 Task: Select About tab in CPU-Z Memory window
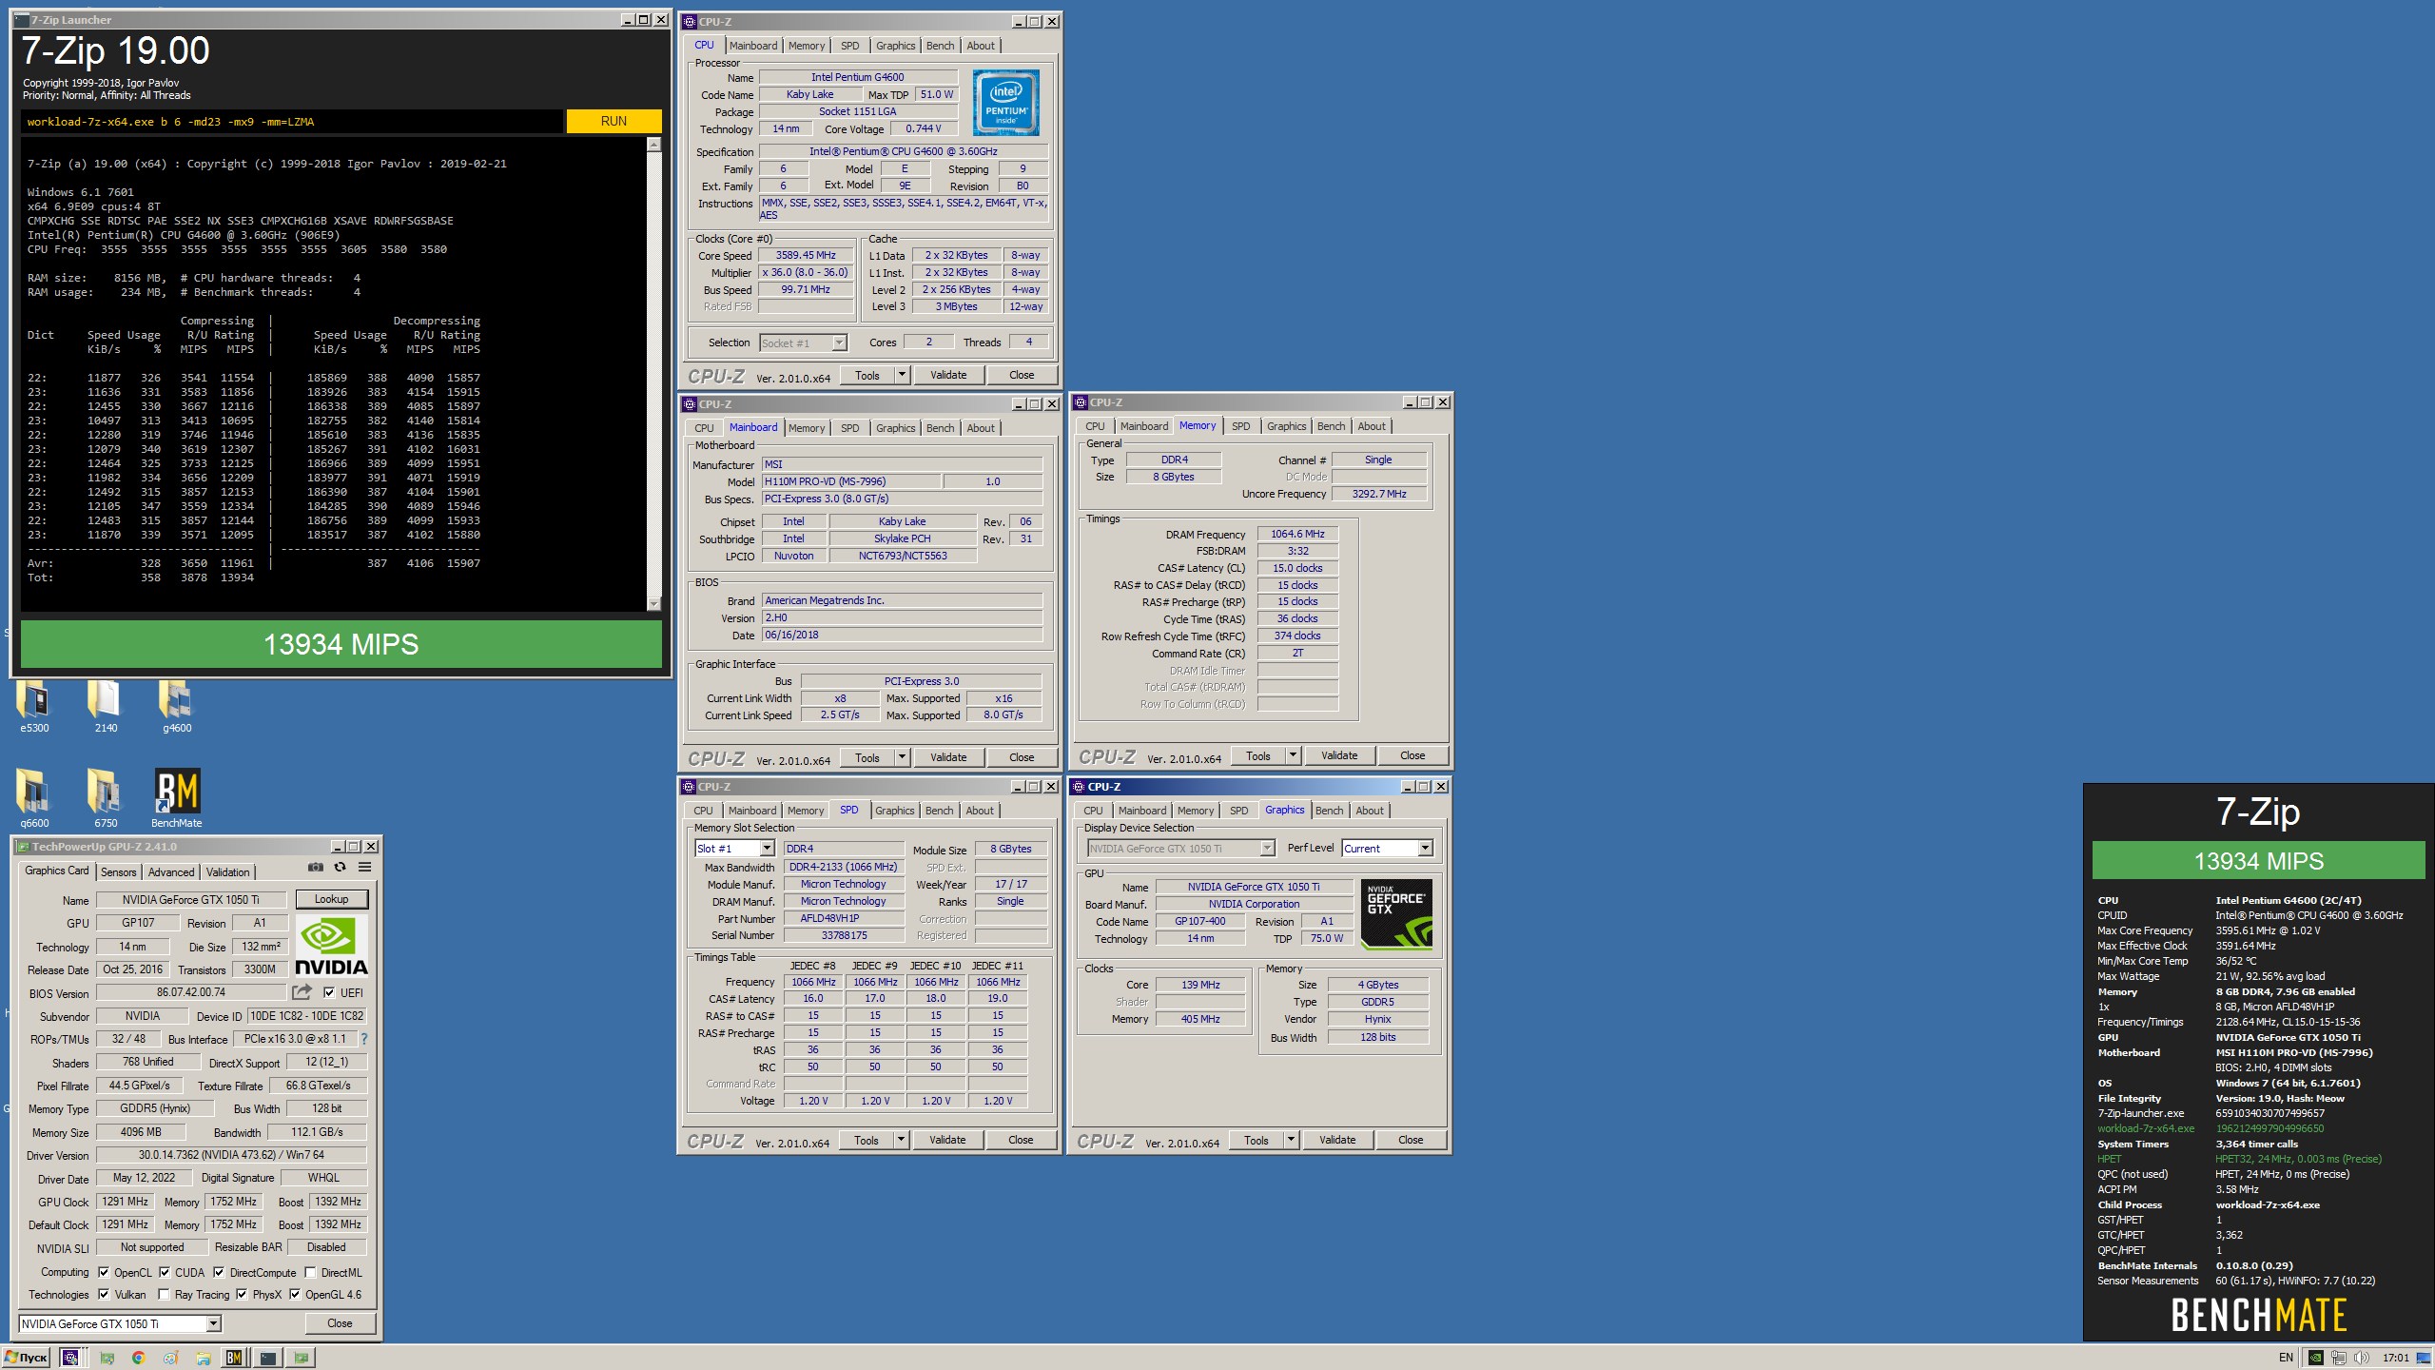click(x=1372, y=426)
